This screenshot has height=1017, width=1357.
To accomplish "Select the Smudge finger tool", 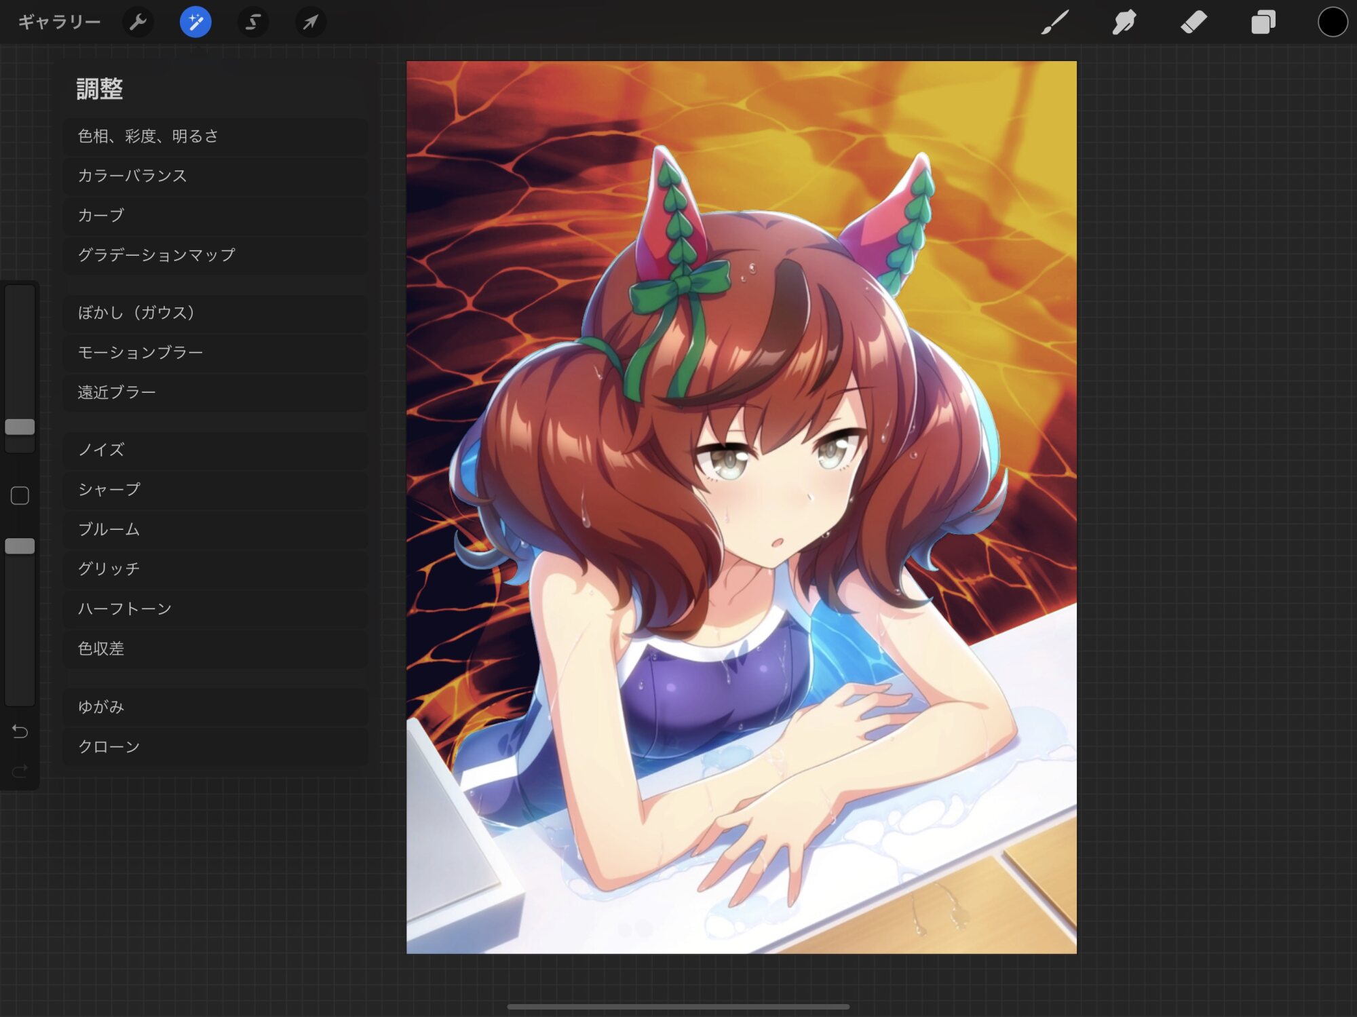I will pos(1124,22).
